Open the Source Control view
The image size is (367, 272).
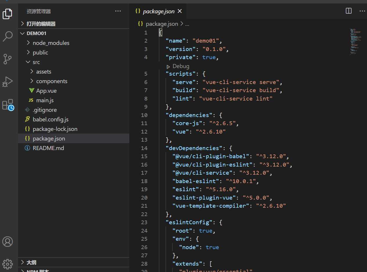pyautogui.click(x=8, y=59)
